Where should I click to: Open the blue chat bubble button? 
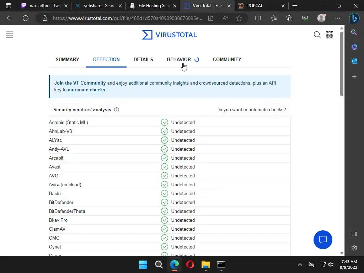tap(323, 240)
